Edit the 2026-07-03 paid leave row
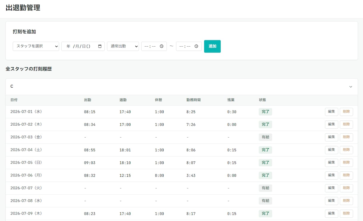363x221 pixels. pyautogui.click(x=331, y=137)
